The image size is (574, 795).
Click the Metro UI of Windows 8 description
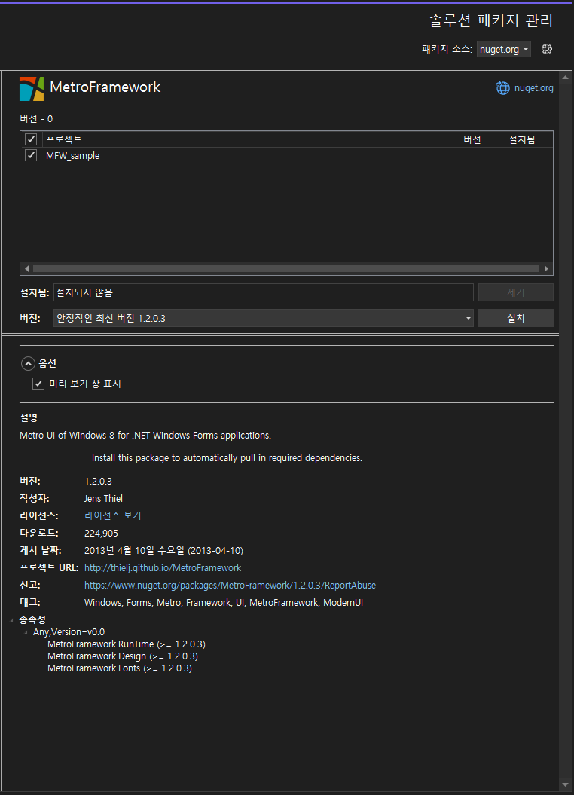tap(145, 436)
